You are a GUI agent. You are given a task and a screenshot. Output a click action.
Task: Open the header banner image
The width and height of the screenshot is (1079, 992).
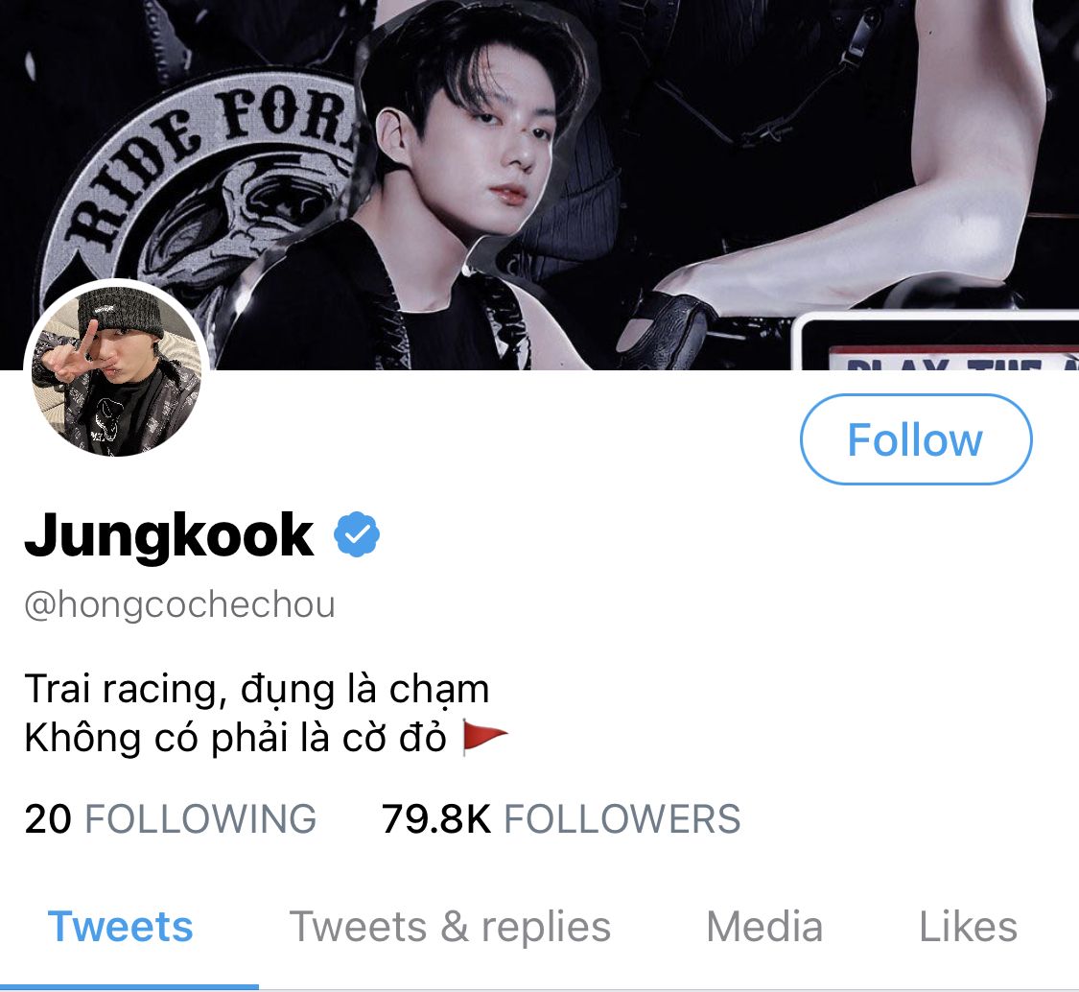click(x=539, y=184)
